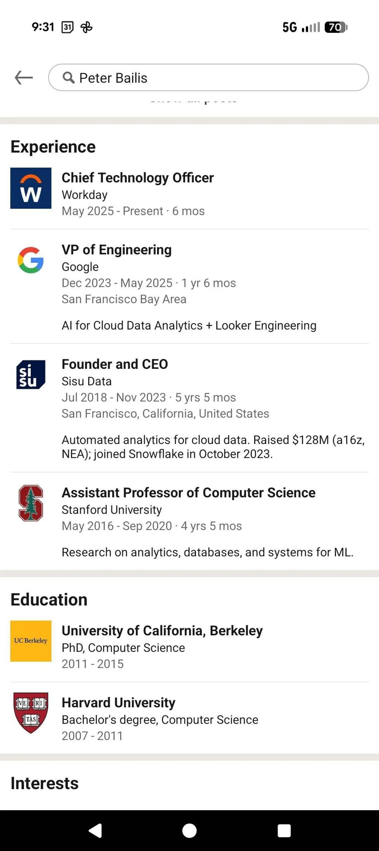
Task: Open the Chief Technology Officer position
Action: (137, 178)
